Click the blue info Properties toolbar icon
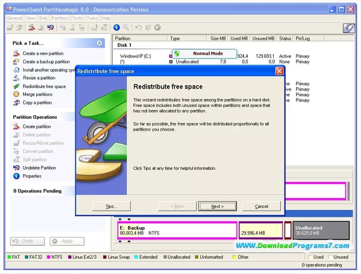 pos(117,27)
